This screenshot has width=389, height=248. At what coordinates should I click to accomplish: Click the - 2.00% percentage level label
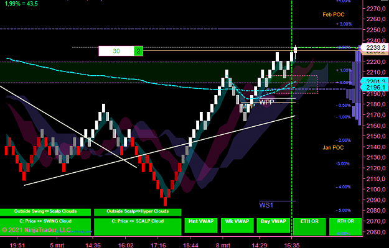(x=344, y=140)
